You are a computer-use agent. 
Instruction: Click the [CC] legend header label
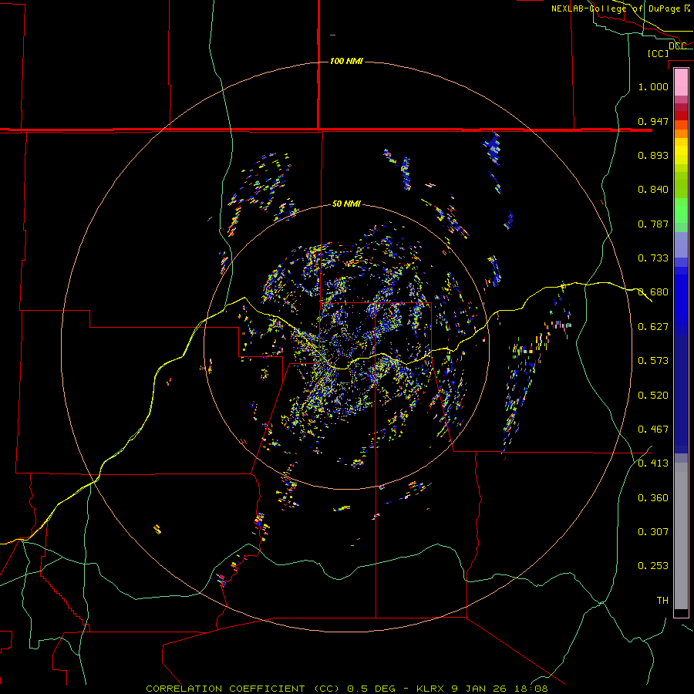[658, 53]
